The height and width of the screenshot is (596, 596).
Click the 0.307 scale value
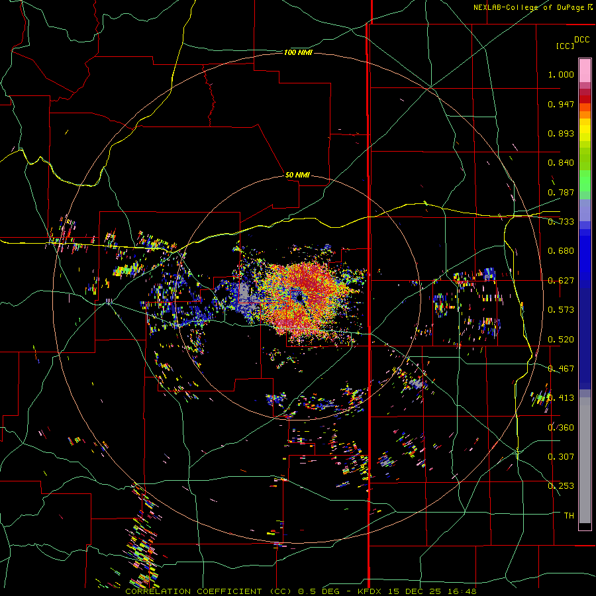click(561, 456)
